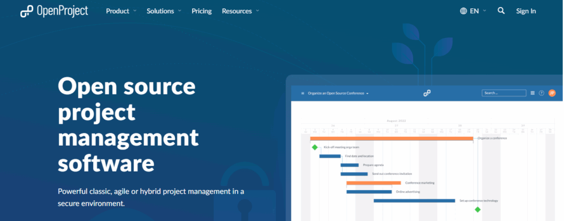Click the OpenProject logo in header
Screen dimensions: 564x221
point(54,11)
